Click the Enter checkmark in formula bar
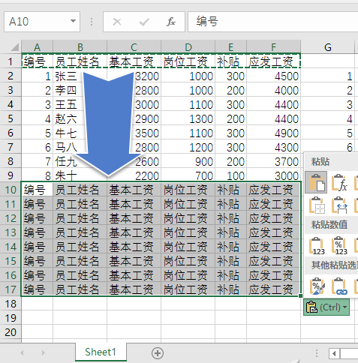 pyautogui.click(x=144, y=22)
